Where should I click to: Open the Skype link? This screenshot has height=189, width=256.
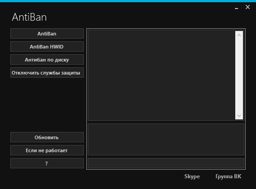[192, 176]
